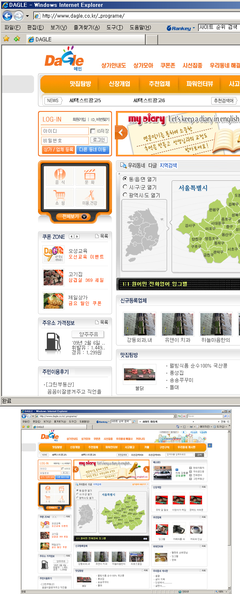Viewport: 240px width, 594px height.
Task: Click the favorites star icon in enlarged screenshot
Action: click(6, 39)
